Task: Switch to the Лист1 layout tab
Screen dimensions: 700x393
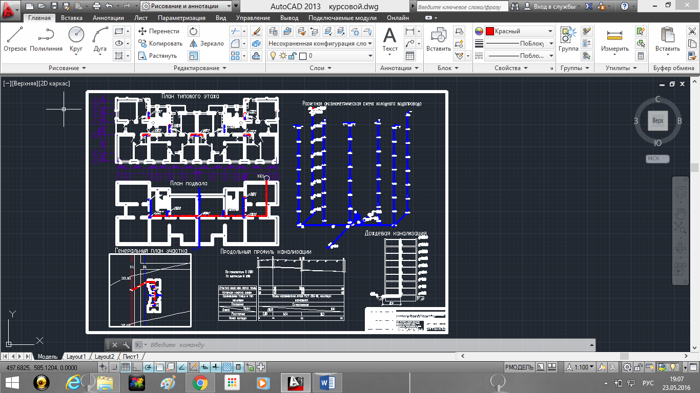Action: point(131,357)
